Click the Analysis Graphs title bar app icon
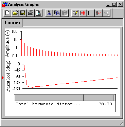Image resolution: width=125 pixels, height=127 pixels. (5, 4)
